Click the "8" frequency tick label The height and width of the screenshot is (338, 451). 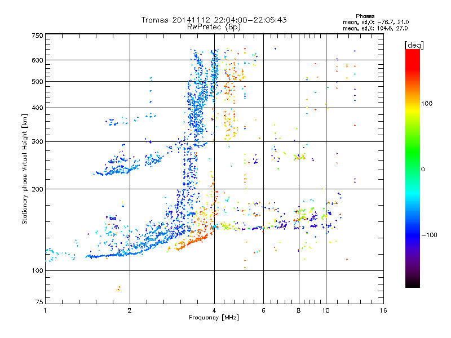click(299, 310)
